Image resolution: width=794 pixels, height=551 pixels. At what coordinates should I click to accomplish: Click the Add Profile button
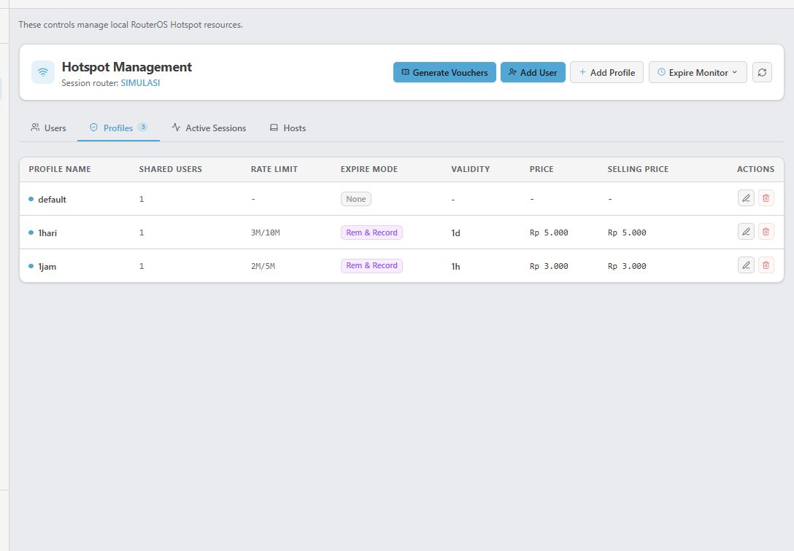[606, 72]
